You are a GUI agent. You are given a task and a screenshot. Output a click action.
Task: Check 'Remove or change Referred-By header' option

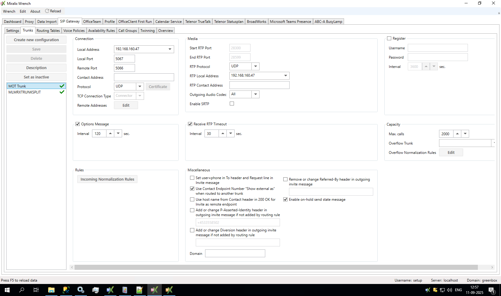pos(285,179)
